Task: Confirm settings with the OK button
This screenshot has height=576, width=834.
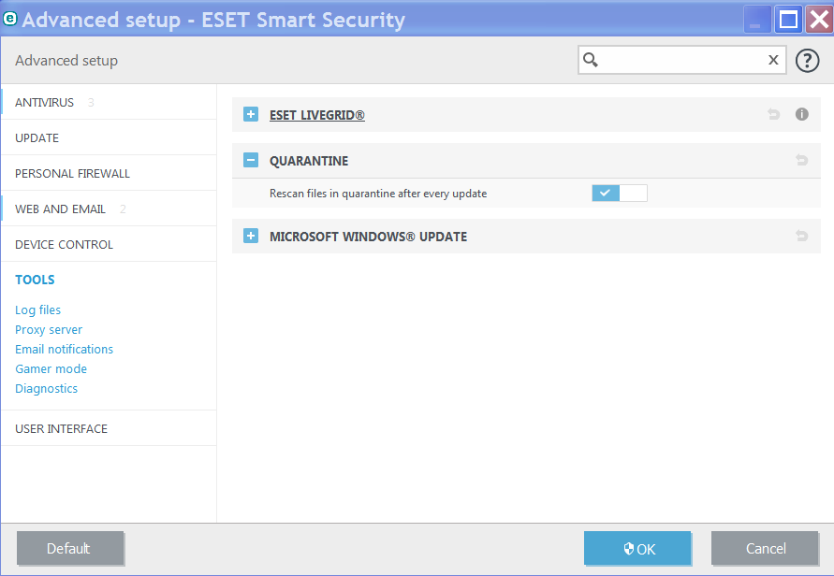Action: [x=637, y=549]
